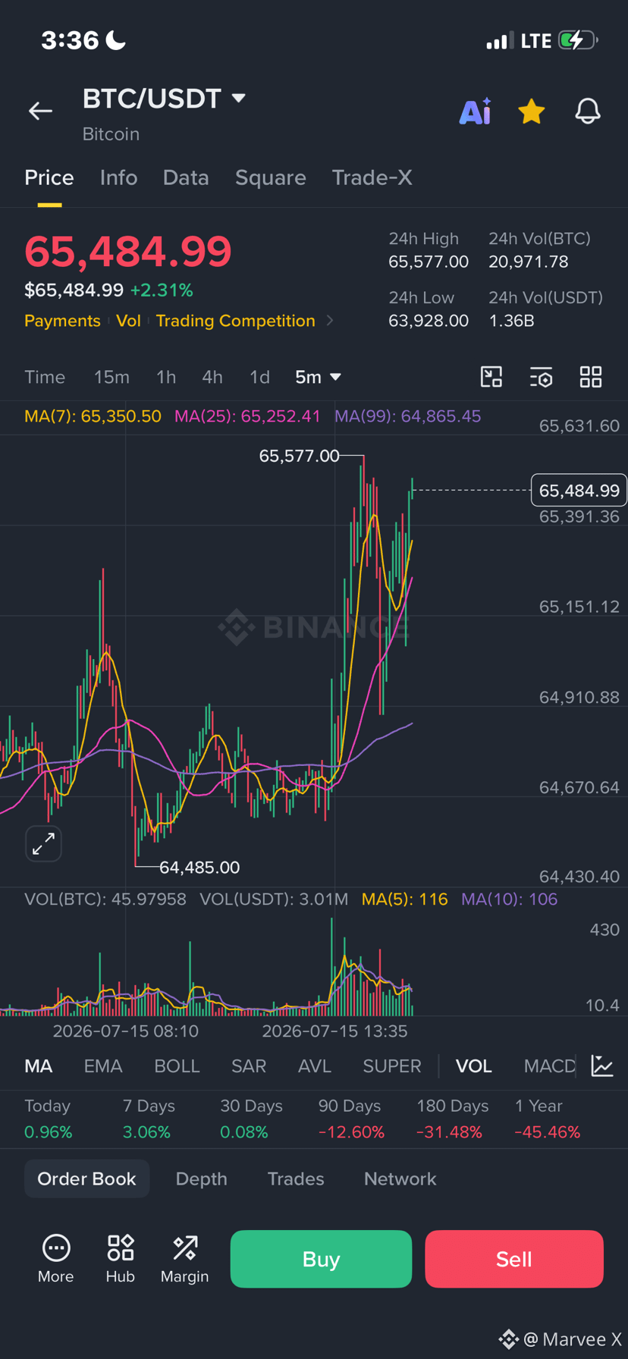This screenshot has height=1359, width=628.
Task: Toggle the EMA indicator
Action: coord(103,1066)
